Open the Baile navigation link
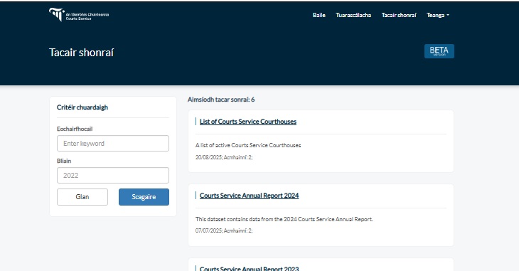Image resolution: width=519 pixels, height=271 pixels. coord(319,15)
